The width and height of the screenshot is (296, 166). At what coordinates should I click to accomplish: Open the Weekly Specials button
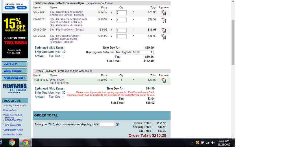point(14,71)
